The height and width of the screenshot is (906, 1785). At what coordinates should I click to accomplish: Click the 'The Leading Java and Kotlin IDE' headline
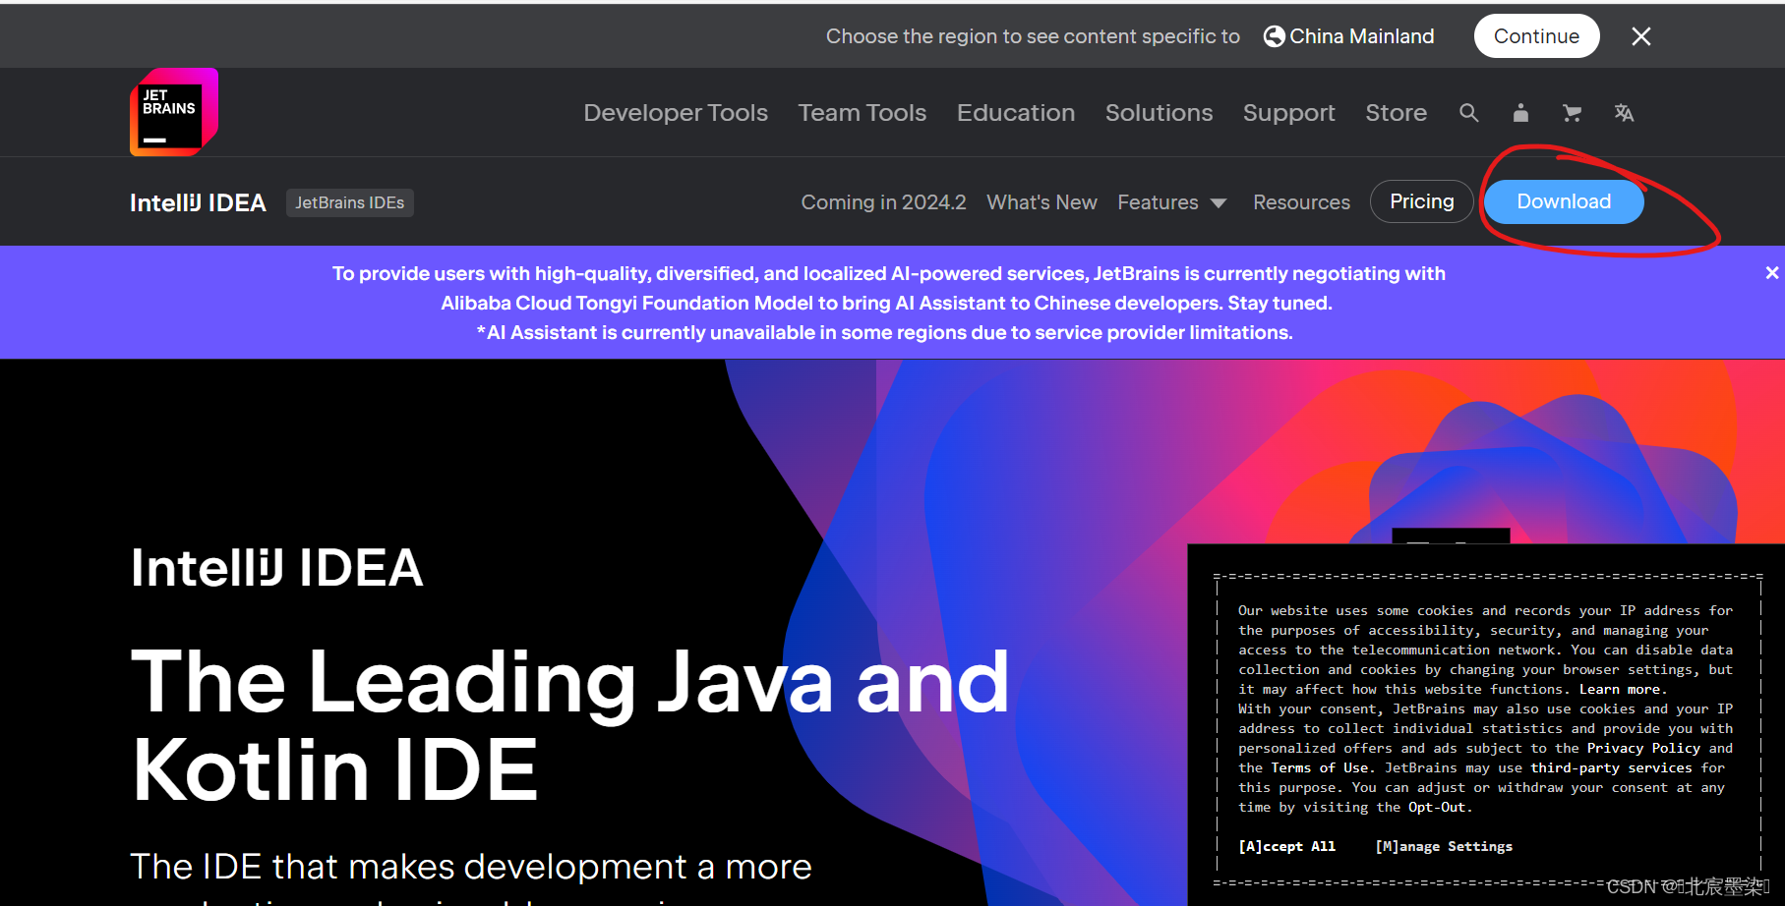pyautogui.click(x=570, y=725)
